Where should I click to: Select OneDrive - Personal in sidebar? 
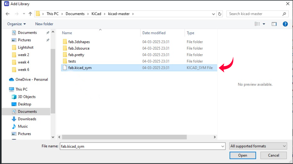click(x=28, y=80)
